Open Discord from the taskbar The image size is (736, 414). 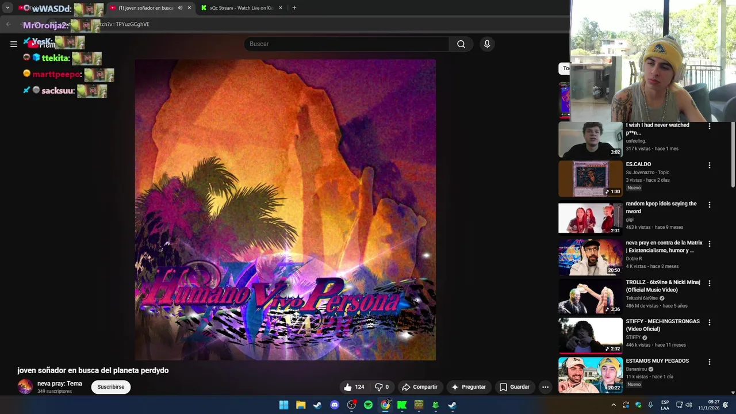(335, 405)
